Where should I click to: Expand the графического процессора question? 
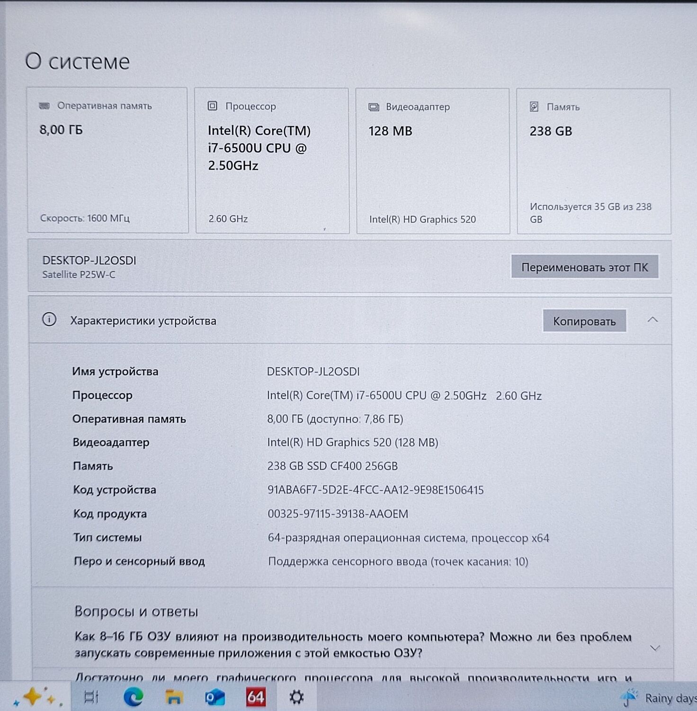pyautogui.click(x=353, y=678)
